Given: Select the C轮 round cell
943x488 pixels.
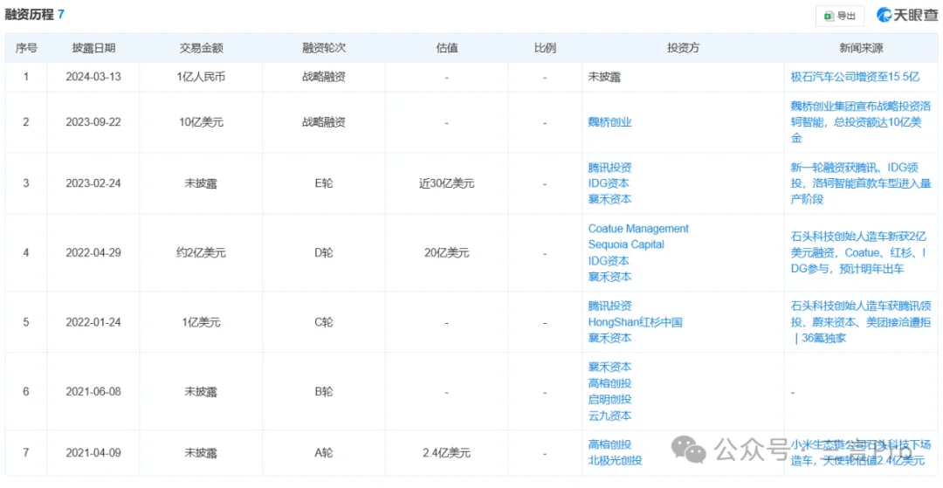Looking at the screenshot, I should pos(324,322).
